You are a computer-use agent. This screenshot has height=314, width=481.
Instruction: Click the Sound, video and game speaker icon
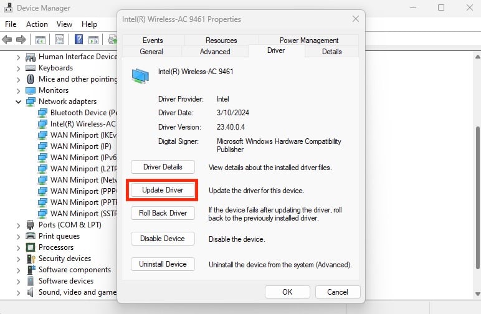pyautogui.click(x=30, y=292)
